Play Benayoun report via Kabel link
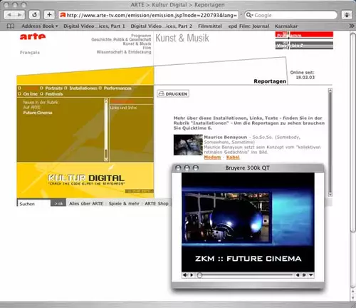356x308 pixels. [x=233, y=158]
